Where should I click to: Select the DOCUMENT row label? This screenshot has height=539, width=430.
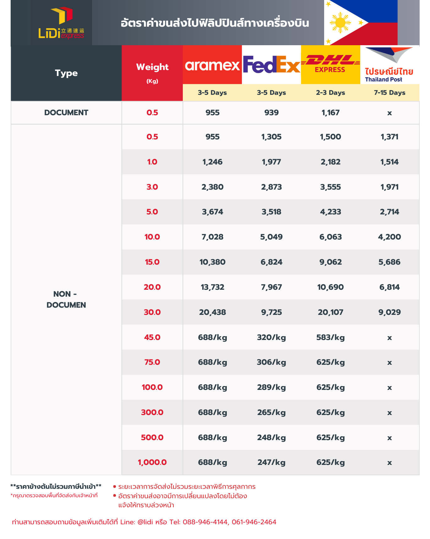pos(66,113)
